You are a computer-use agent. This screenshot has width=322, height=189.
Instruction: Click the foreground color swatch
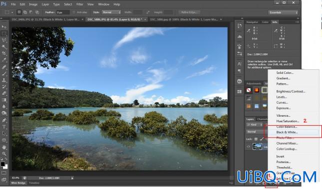coord(2,164)
